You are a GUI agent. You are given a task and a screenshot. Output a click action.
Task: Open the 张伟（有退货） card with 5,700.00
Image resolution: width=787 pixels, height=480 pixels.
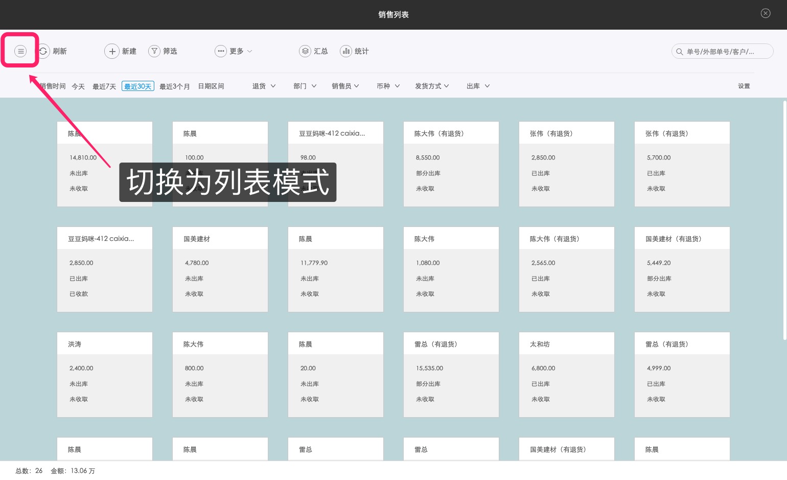pyautogui.click(x=682, y=164)
